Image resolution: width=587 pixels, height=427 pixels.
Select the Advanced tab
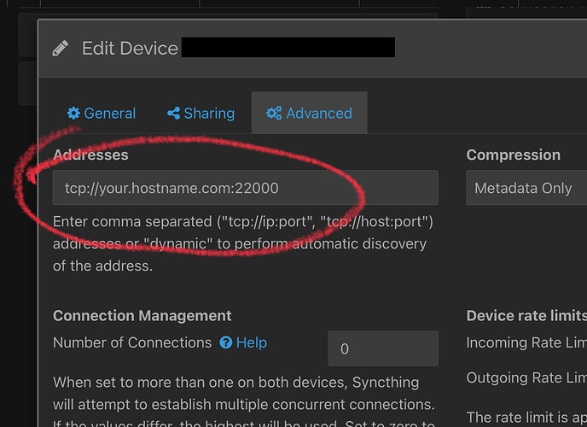point(309,113)
